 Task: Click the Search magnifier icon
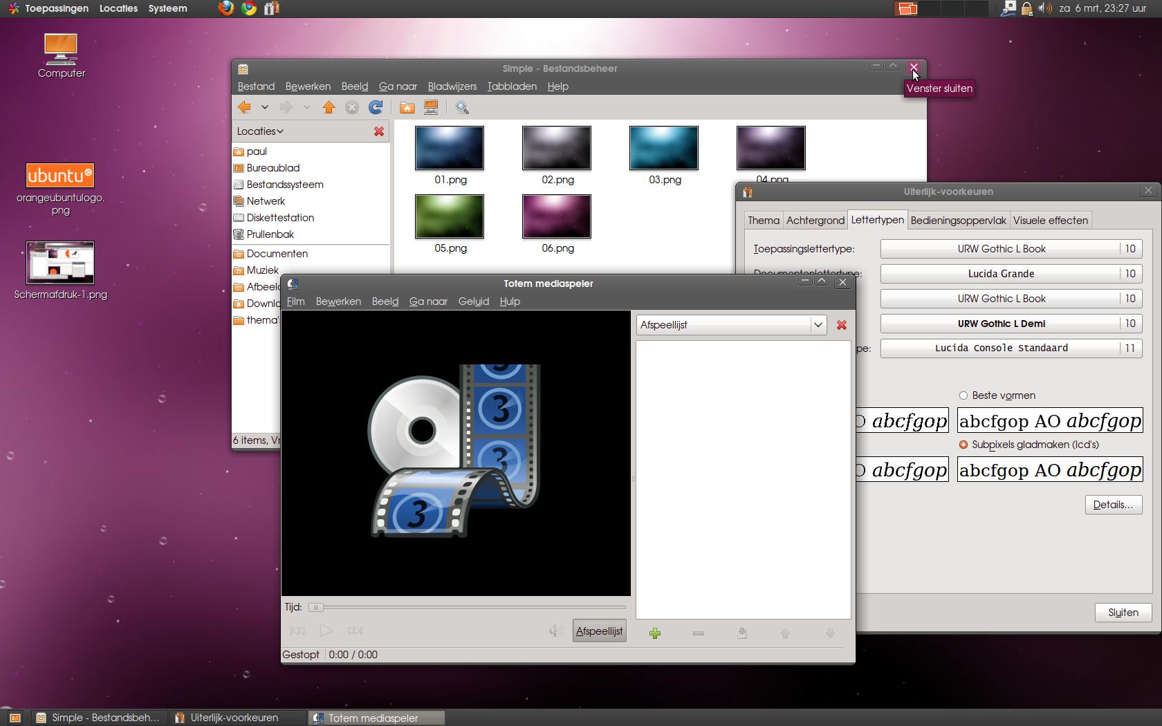[463, 107]
